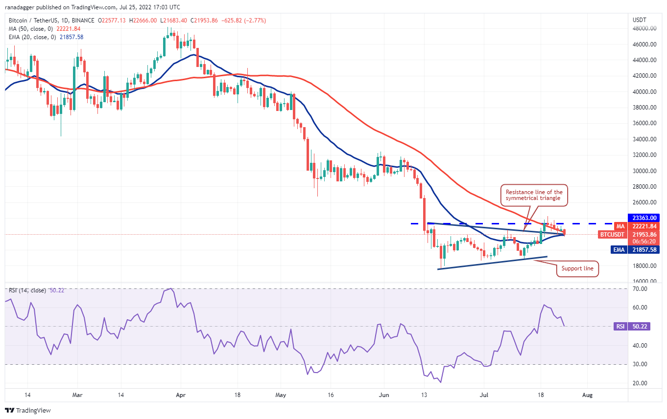667x419 pixels.
Task: Click the RSI (14, close) legend label
Action: [27, 290]
